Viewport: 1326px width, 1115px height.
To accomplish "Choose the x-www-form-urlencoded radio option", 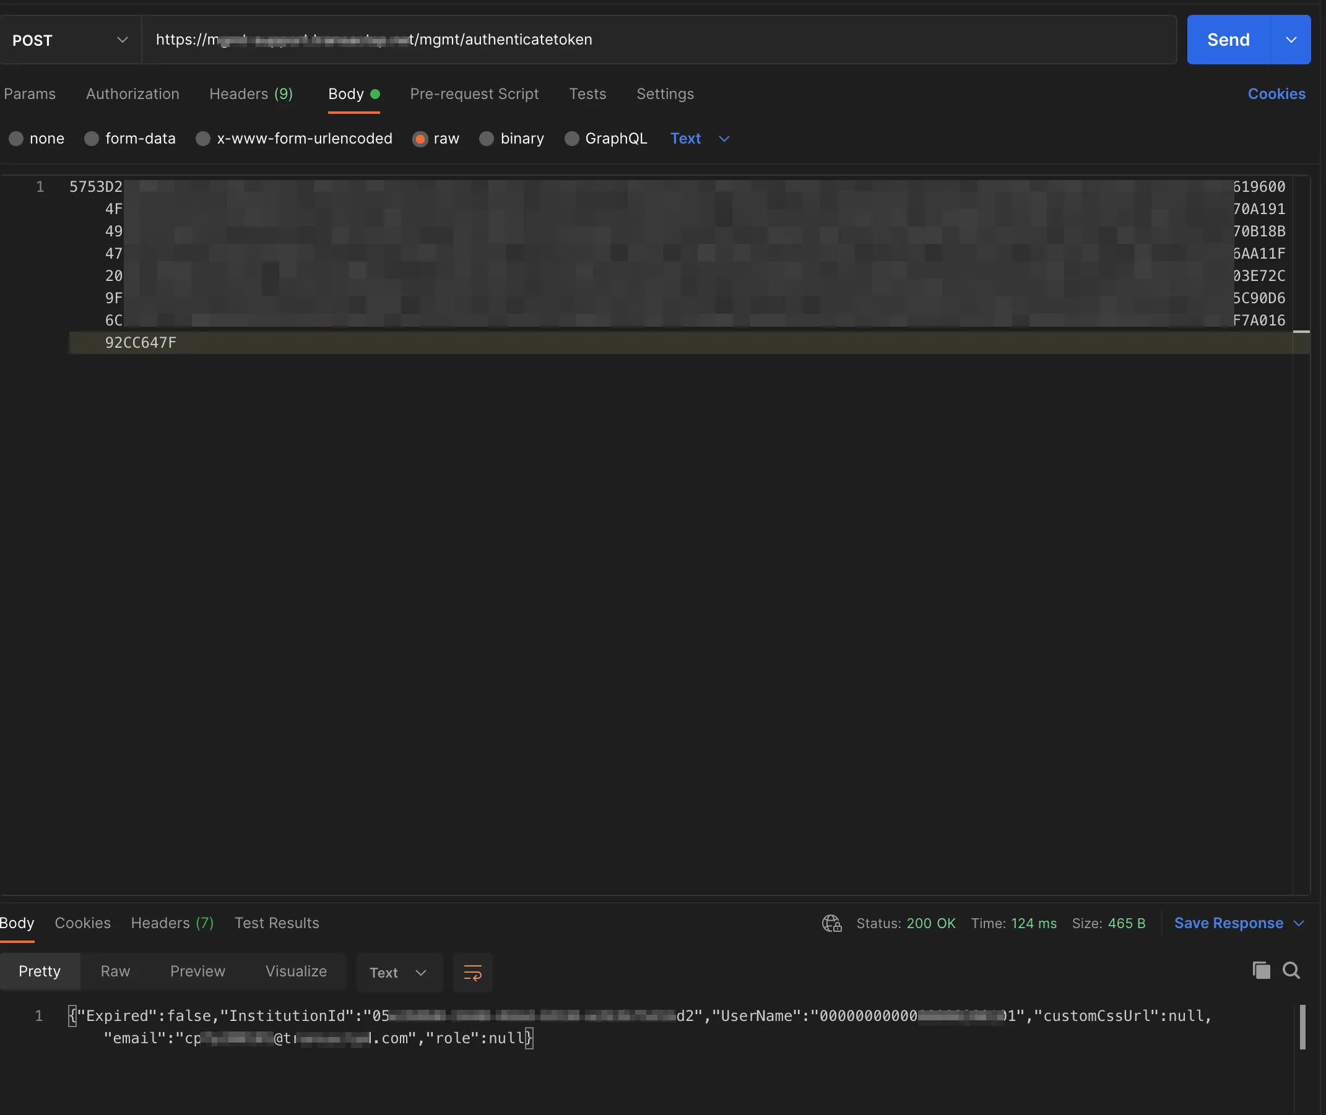I will click(x=203, y=139).
